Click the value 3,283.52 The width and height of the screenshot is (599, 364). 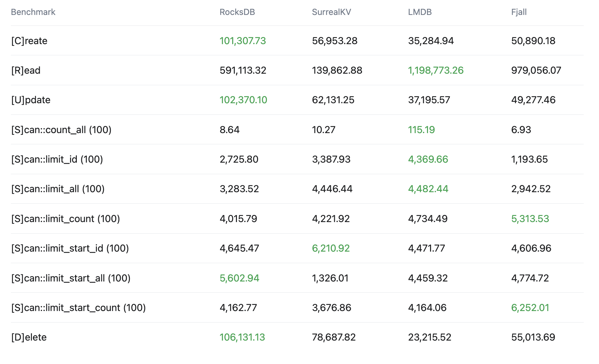pos(239,189)
